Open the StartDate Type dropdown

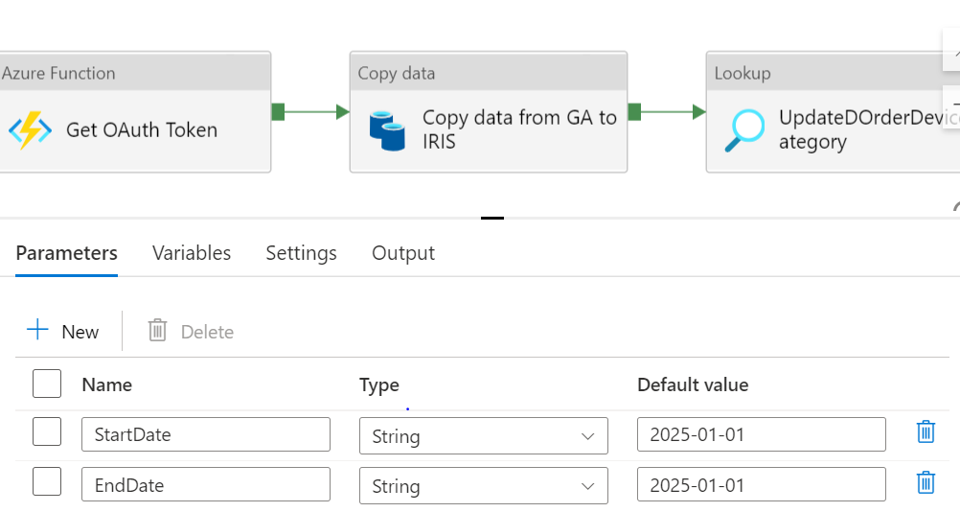point(483,436)
